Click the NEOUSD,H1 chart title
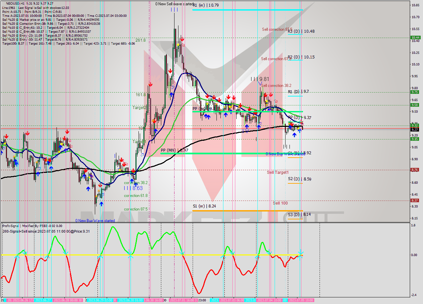The width and height of the screenshot is (423, 304). tap(15, 3)
